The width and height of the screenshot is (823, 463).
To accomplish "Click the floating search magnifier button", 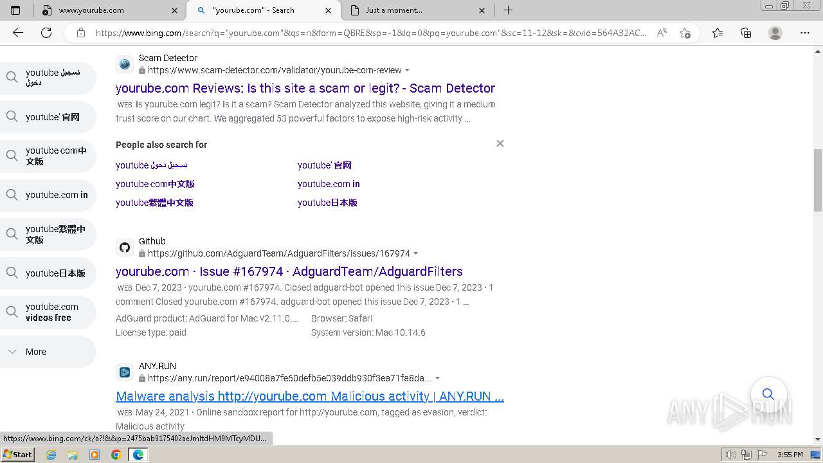I will click(x=768, y=394).
